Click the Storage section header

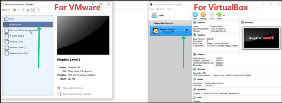pos(201,69)
